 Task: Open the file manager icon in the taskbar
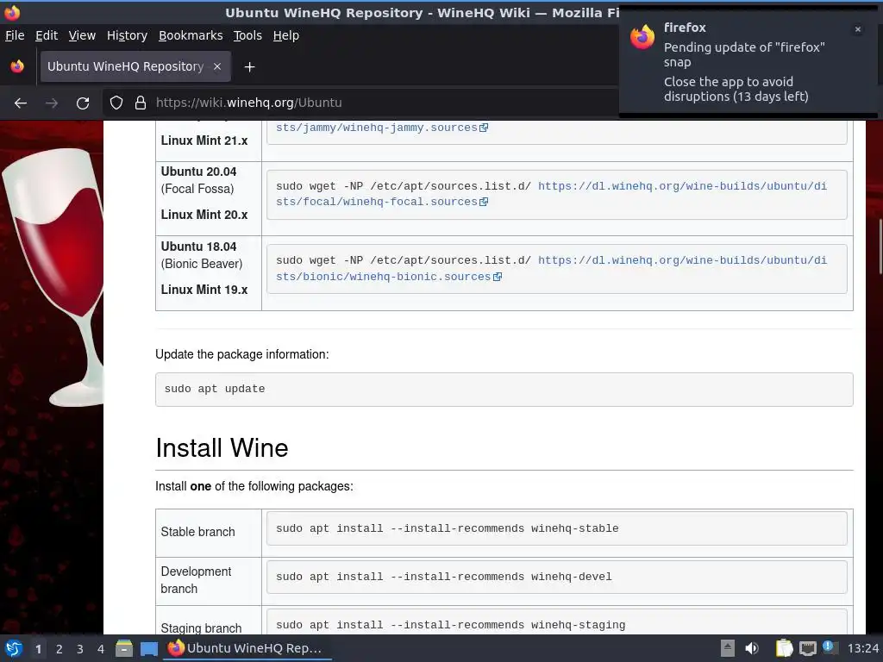click(124, 648)
